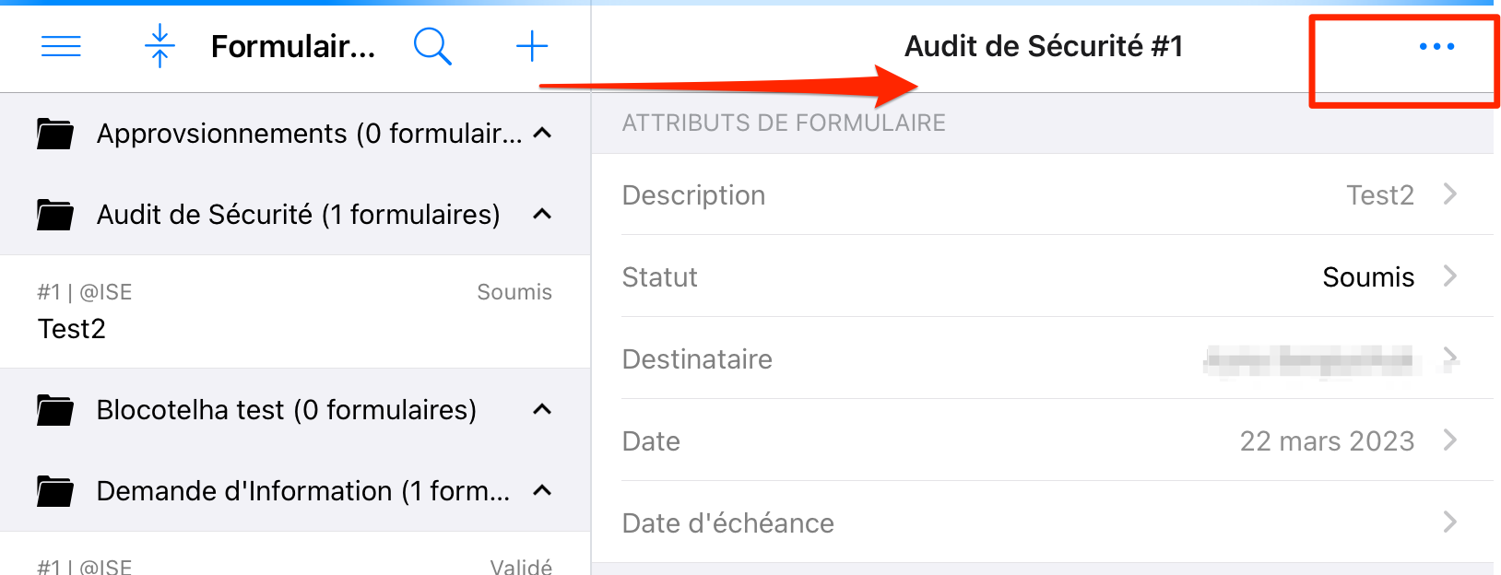
Task: Collapse the Approvsionnements folder chevron
Action: tap(542, 134)
